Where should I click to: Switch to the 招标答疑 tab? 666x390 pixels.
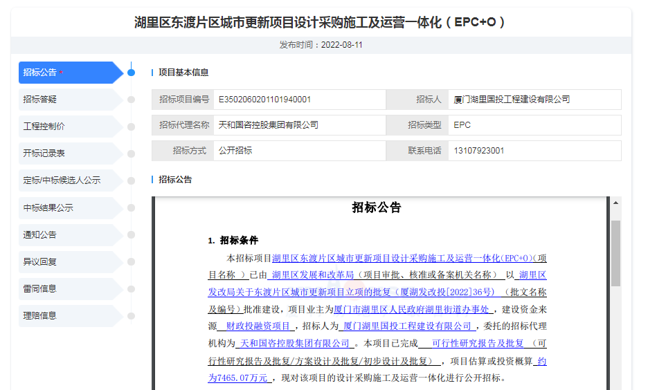click(71, 100)
